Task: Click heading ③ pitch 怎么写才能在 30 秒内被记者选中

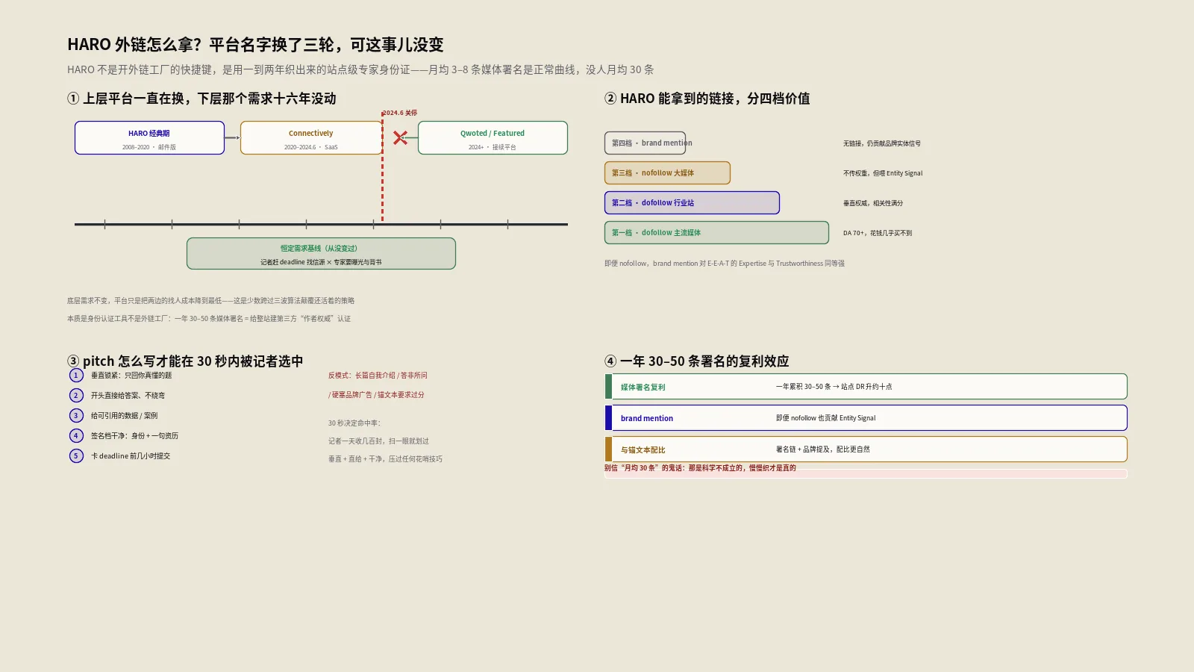Action: click(x=185, y=361)
